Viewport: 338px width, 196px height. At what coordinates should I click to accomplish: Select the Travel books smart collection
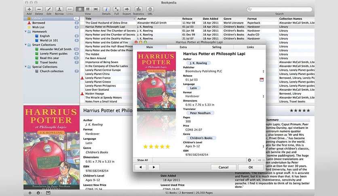[x=51, y=62]
